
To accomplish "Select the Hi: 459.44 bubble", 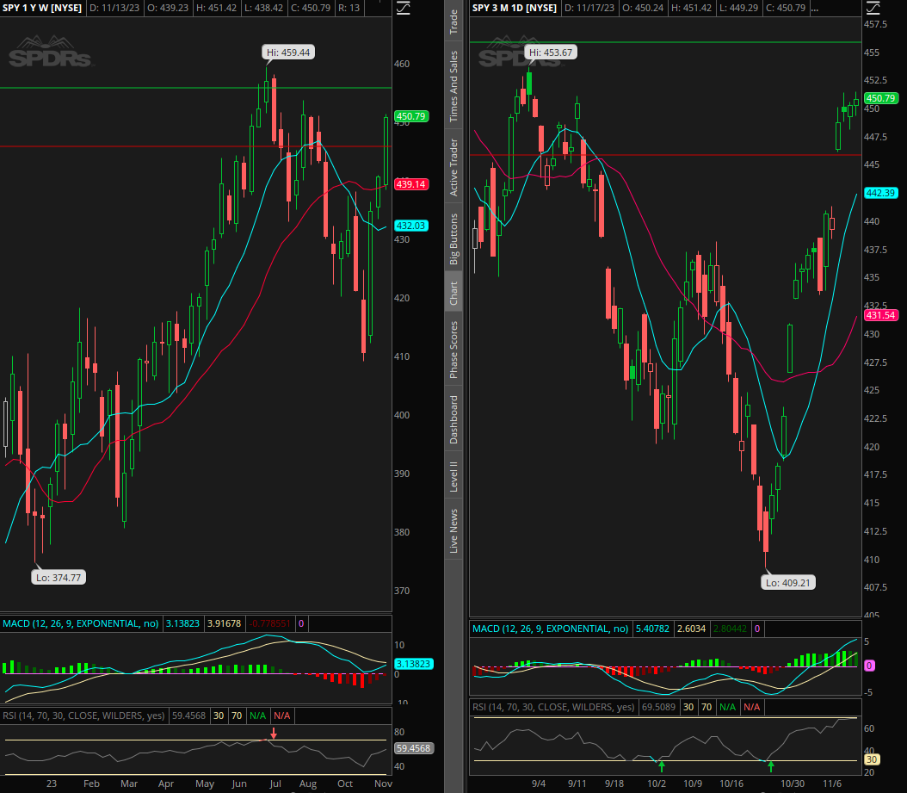I will 288,53.
